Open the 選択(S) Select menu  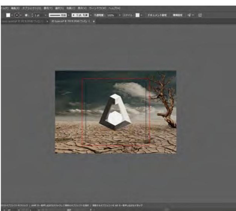(59, 8)
